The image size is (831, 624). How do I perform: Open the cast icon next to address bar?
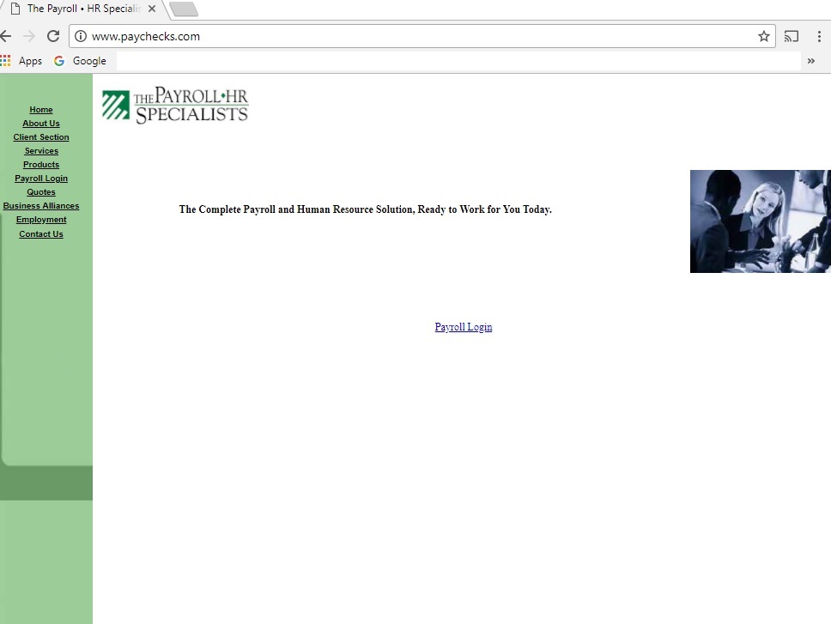pos(792,36)
